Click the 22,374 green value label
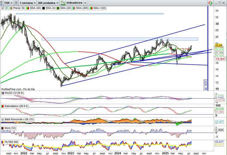 point(219,49)
